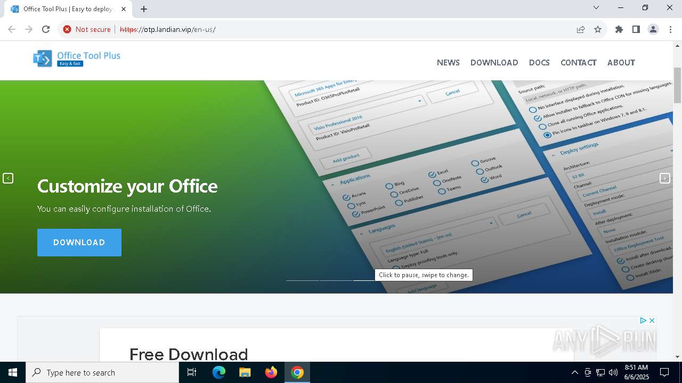
Task: Click the page vertical scrollbar thumb
Action: [x=677, y=85]
